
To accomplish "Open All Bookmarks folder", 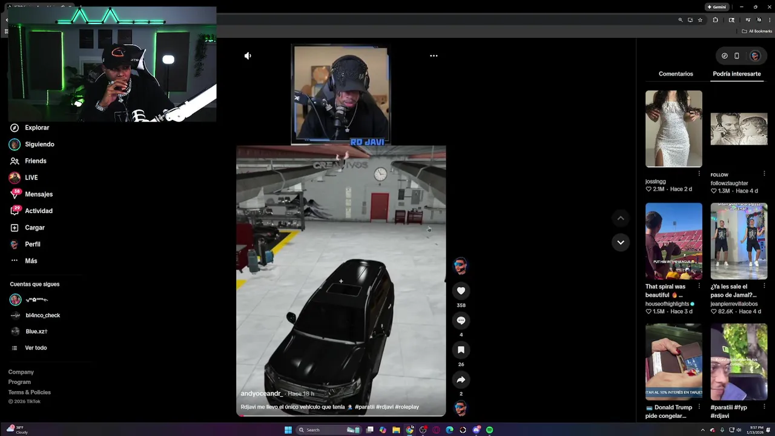I will coord(757,31).
